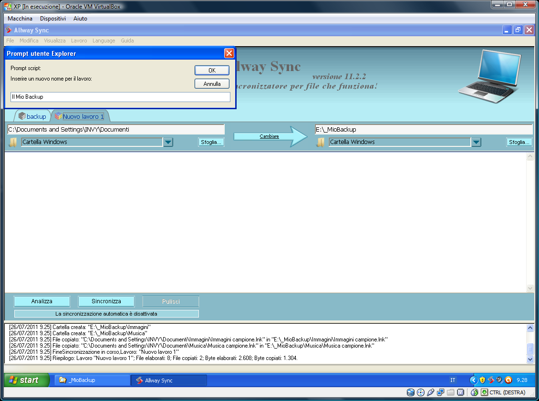Switch to _MioBackup taskbar window
539x401 pixels.
coord(92,380)
